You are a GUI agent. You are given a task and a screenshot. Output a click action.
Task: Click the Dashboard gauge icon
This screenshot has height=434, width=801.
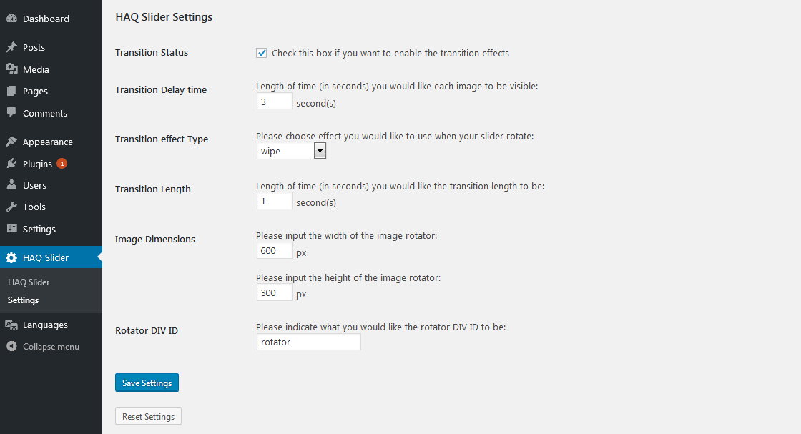(11, 19)
